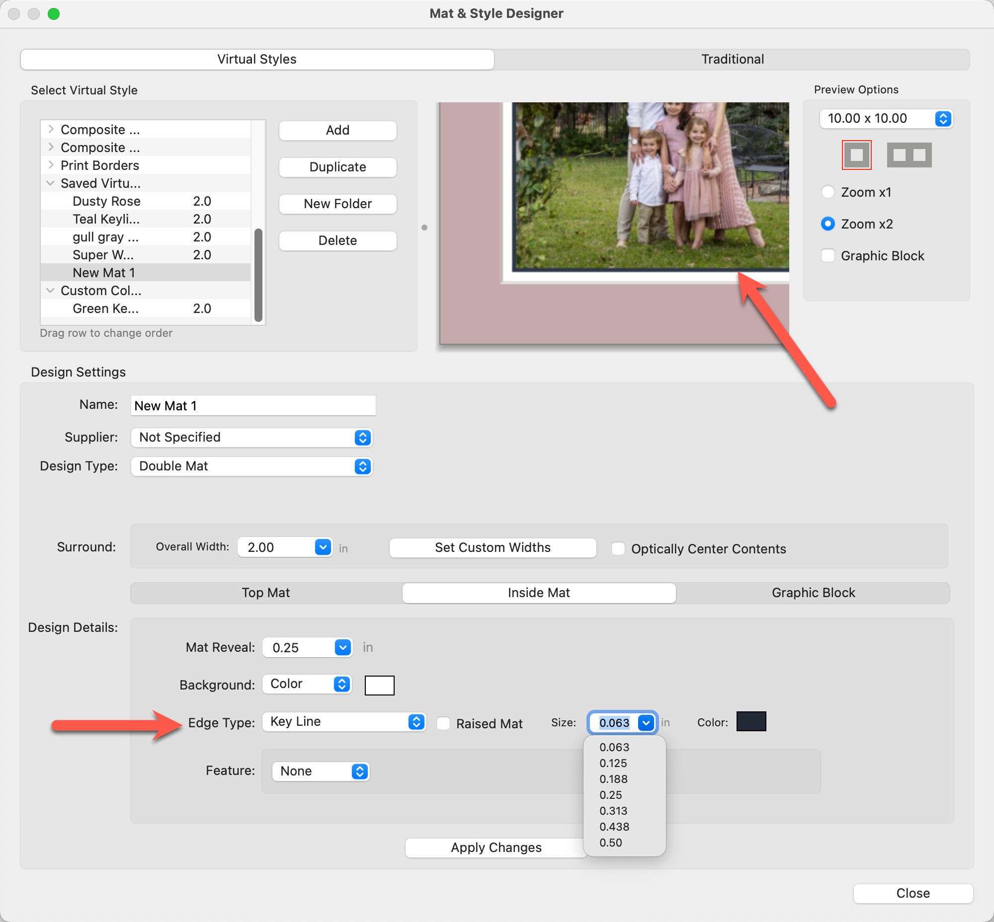The height and width of the screenshot is (922, 994).
Task: Switch to Top Mat tab
Action: coord(265,593)
